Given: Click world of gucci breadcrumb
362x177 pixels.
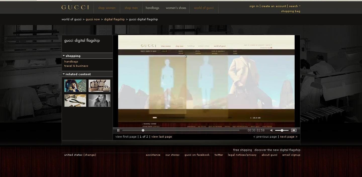Looking at the screenshot, I should click(71, 19).
